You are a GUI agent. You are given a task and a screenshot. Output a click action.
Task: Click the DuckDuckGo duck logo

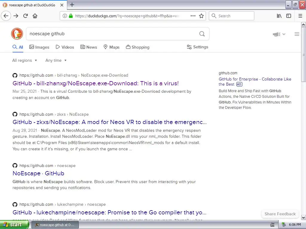(17, 34)
